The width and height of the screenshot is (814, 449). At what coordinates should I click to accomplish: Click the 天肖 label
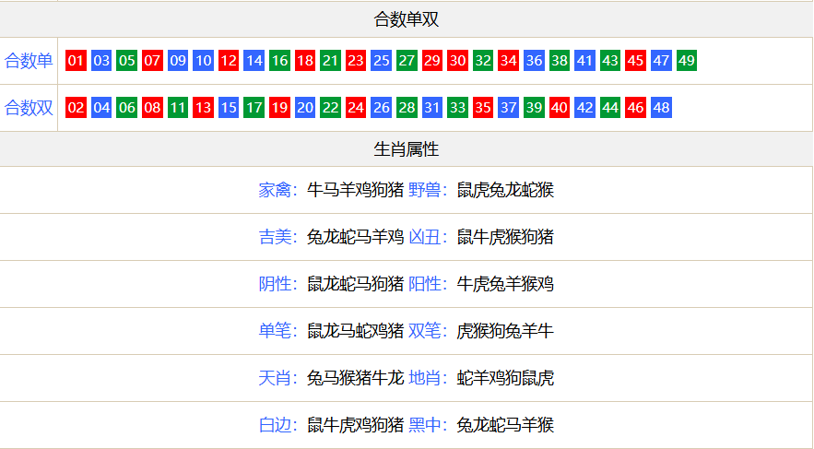(276, 378)
